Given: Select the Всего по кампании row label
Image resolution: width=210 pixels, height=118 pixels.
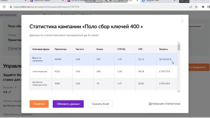Looking at the screenshot, I should coord(37,59).
